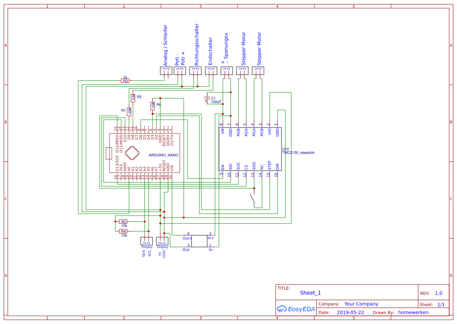Select the Richtungsschalter connector header
The height and width of the screenshot is (324, 457).
click(x=195, y=70)
